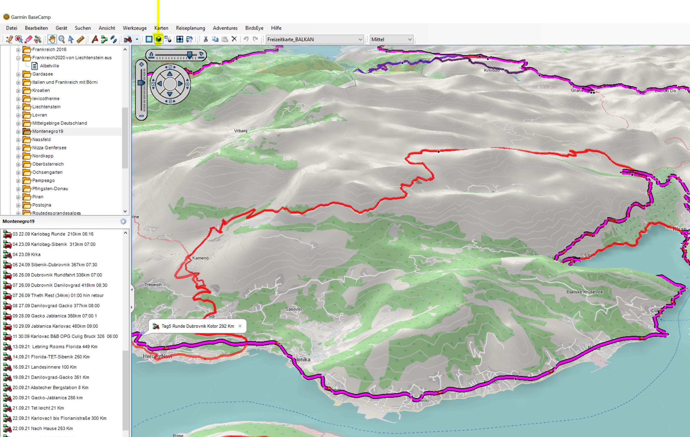690x437 pixels.
Task: Open the Freizeitkarte_BALKAN map dropdown
Action: click(360, 40)
